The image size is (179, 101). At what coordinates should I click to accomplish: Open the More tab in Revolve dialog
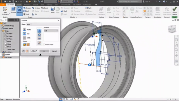pyautogui.click(x=29, y=24)
